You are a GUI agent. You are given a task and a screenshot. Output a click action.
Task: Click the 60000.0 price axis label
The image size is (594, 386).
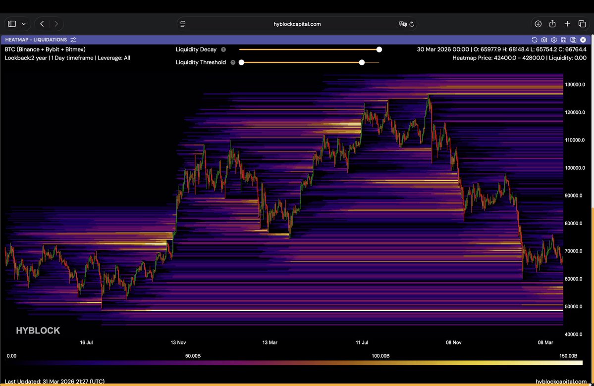pyautogui.click(x=574, y=279)
